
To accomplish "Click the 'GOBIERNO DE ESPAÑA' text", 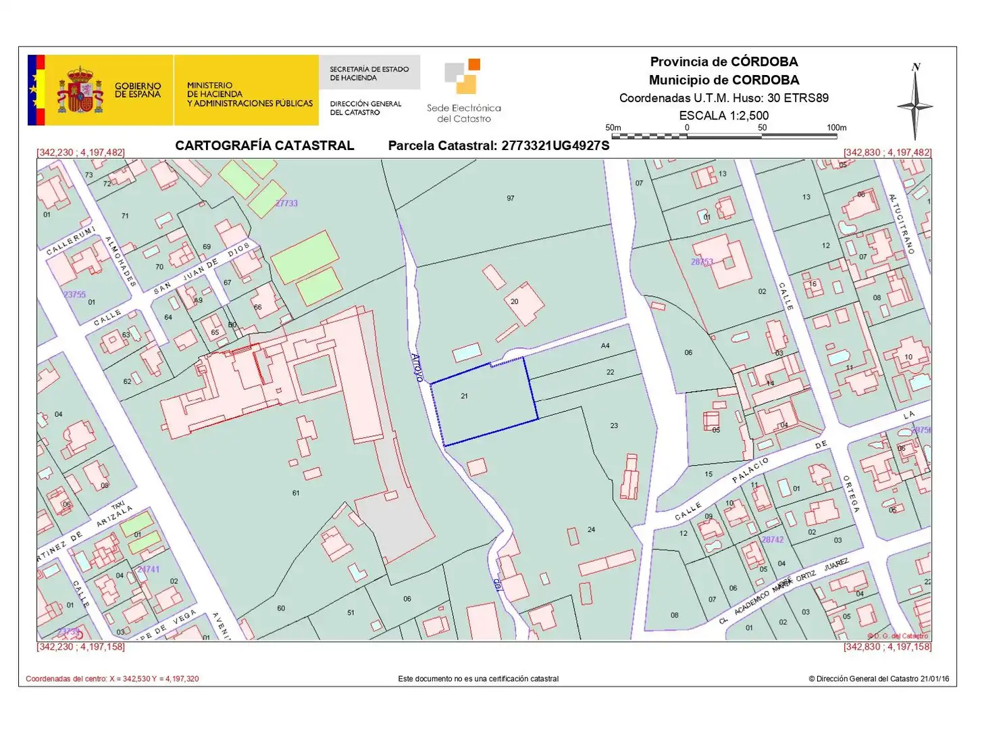I will 138,90.
